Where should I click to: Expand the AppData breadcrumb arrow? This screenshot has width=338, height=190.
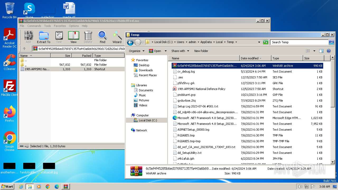point(214,42)
